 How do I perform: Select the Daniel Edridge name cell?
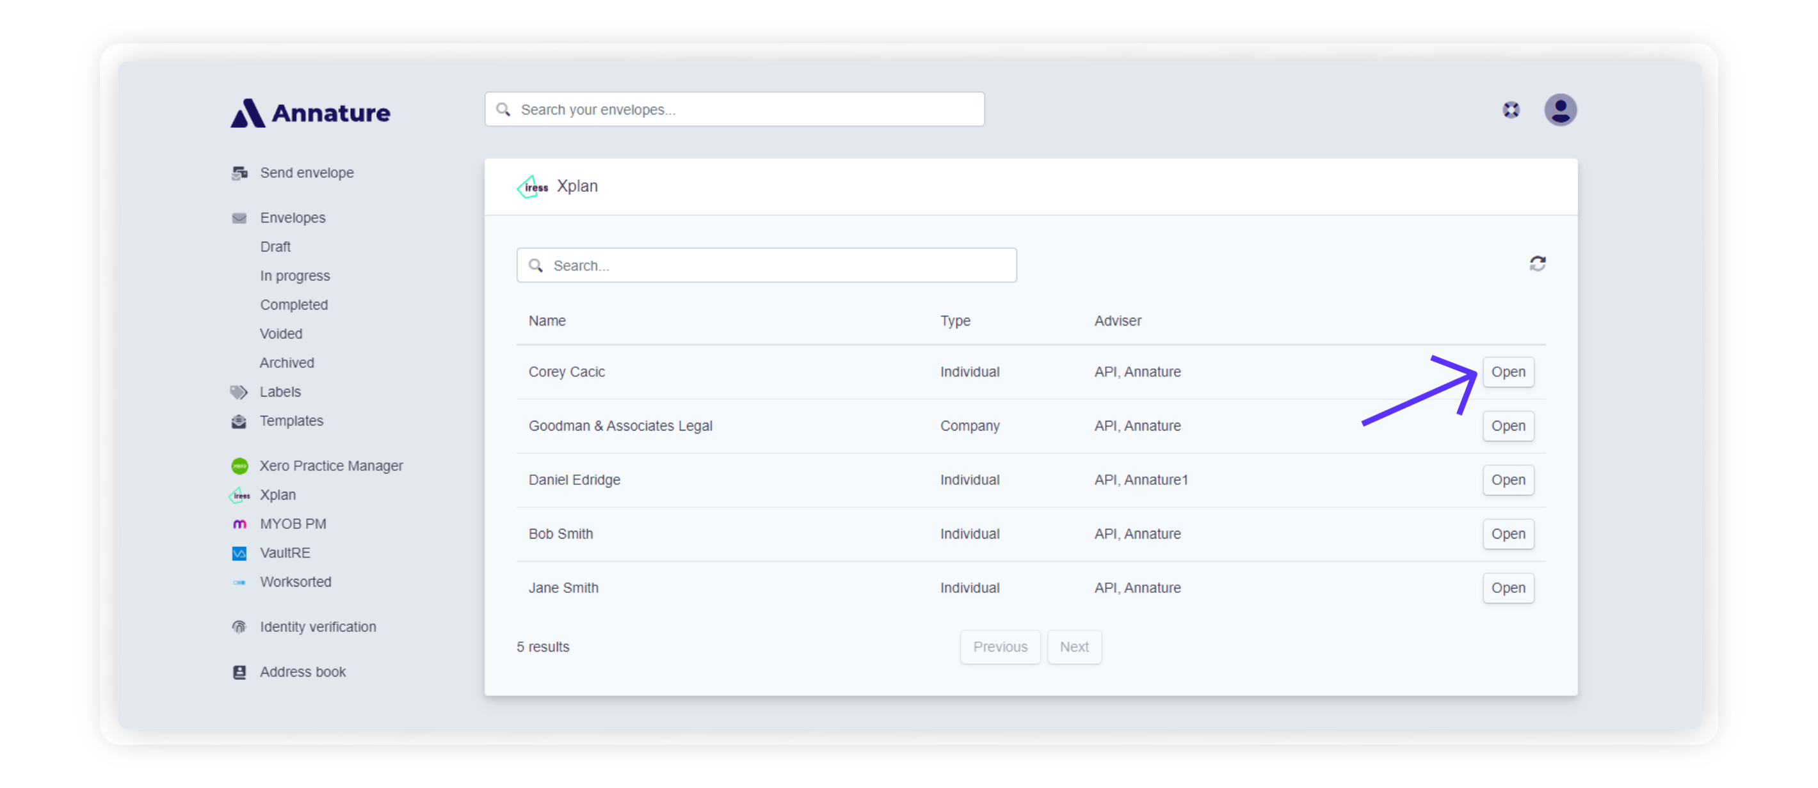[x=574, y=480]
